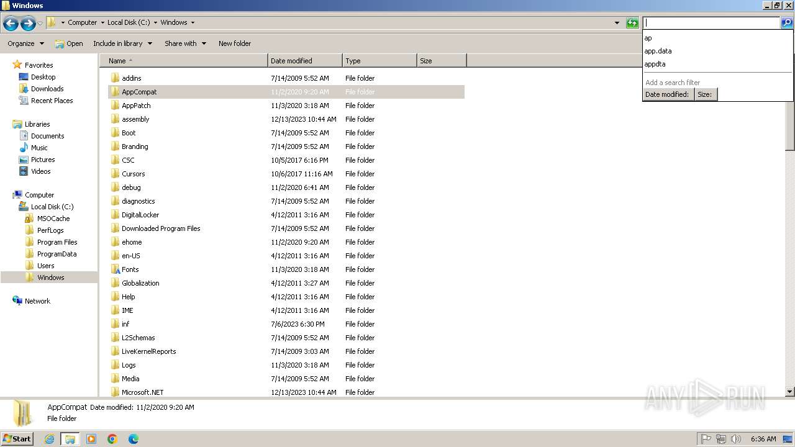Open the Organize menu
Screen dimensions: 795x447
[26, 43]
